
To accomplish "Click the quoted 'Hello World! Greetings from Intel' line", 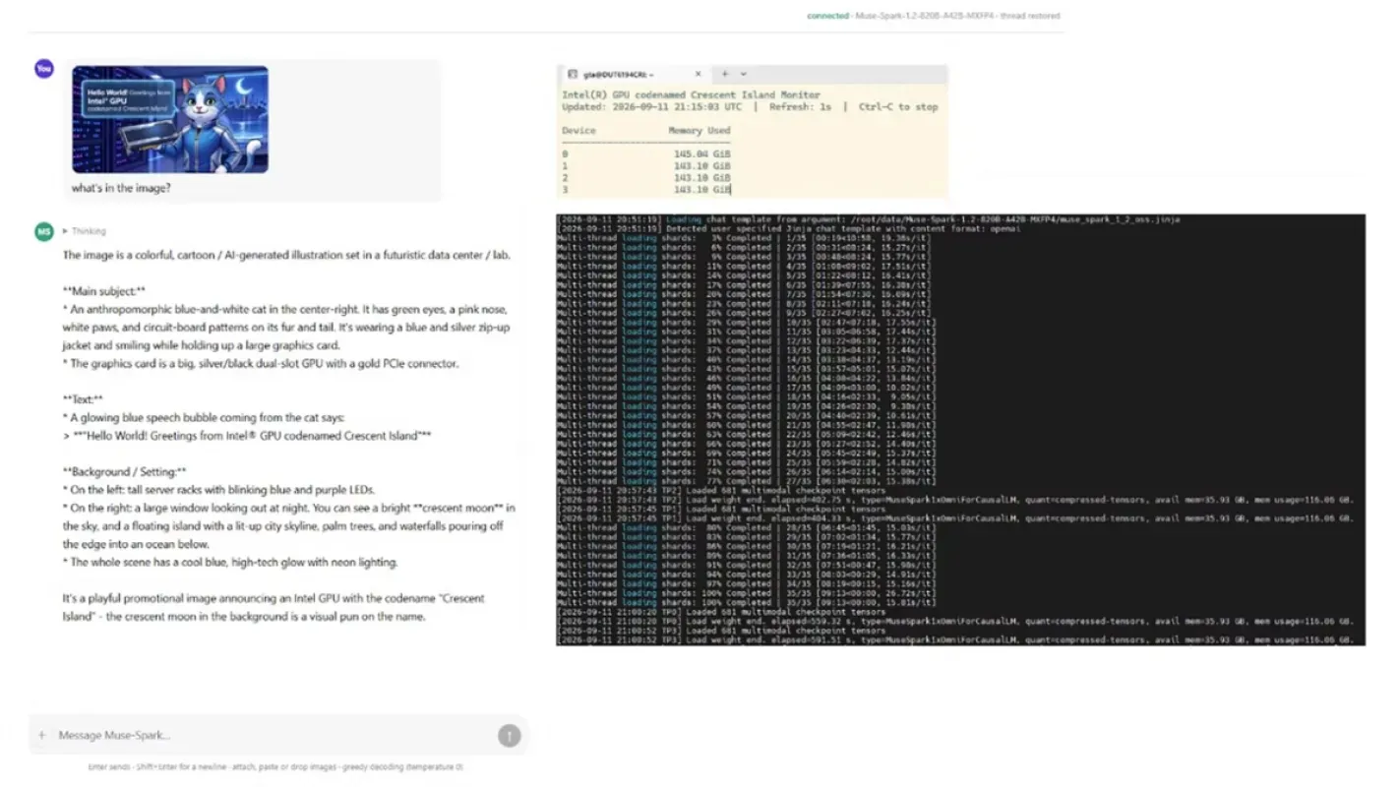I will (x=247, y=436).
